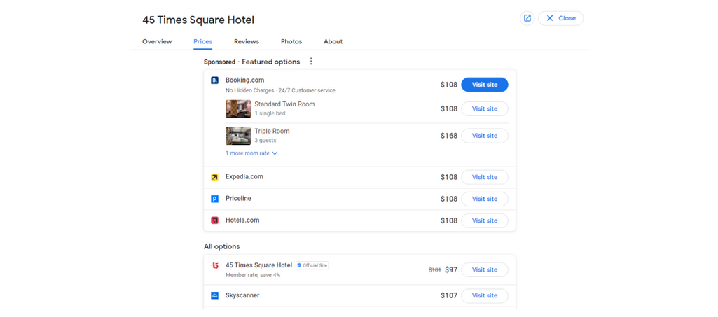The width and height of the screenshot is (718, 317).
Task: Switch to the Overview tab
Action: point(157,41)
